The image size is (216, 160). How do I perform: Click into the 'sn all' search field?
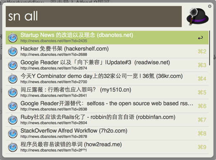coord(94,17)
